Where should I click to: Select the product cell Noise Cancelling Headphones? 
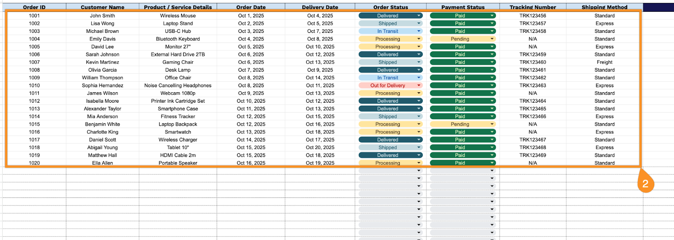(178, 85)
